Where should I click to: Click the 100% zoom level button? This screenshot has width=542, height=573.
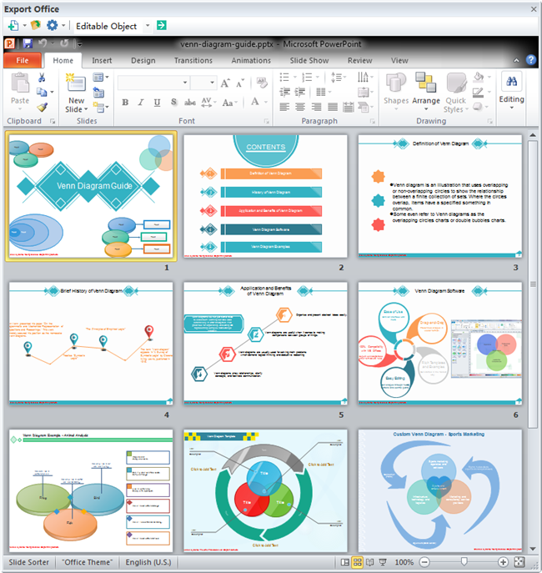point(404,562)
